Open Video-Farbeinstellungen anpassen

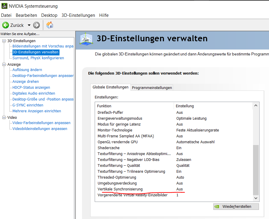click(41, 123)
